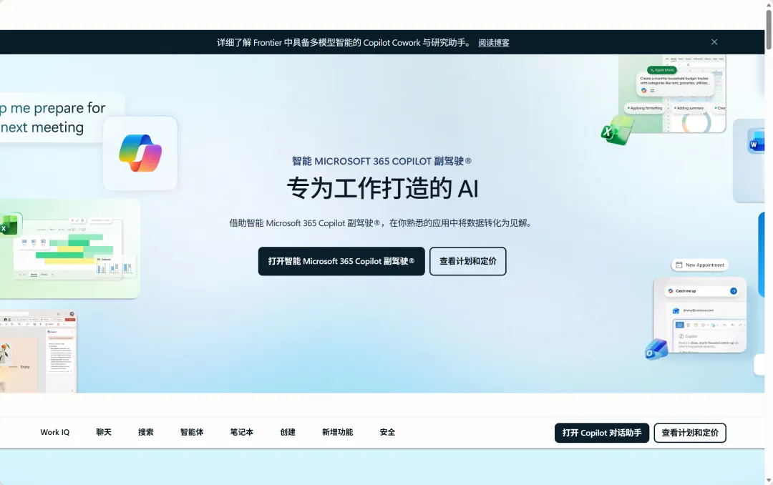Click the nav bar 查看计划和定价 button

[690, 433]
